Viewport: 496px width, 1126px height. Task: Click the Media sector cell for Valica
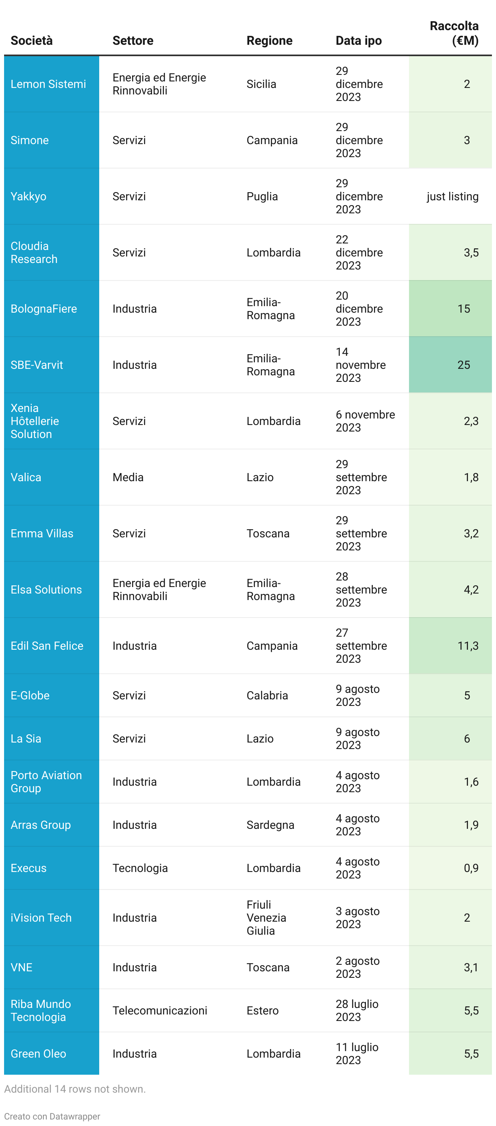128,478
